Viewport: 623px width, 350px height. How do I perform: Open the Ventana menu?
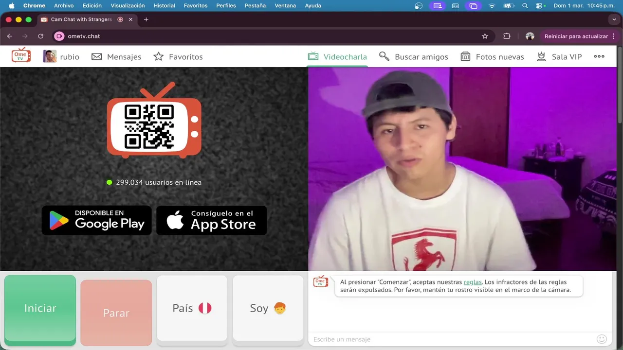click(x=285, y=6)
